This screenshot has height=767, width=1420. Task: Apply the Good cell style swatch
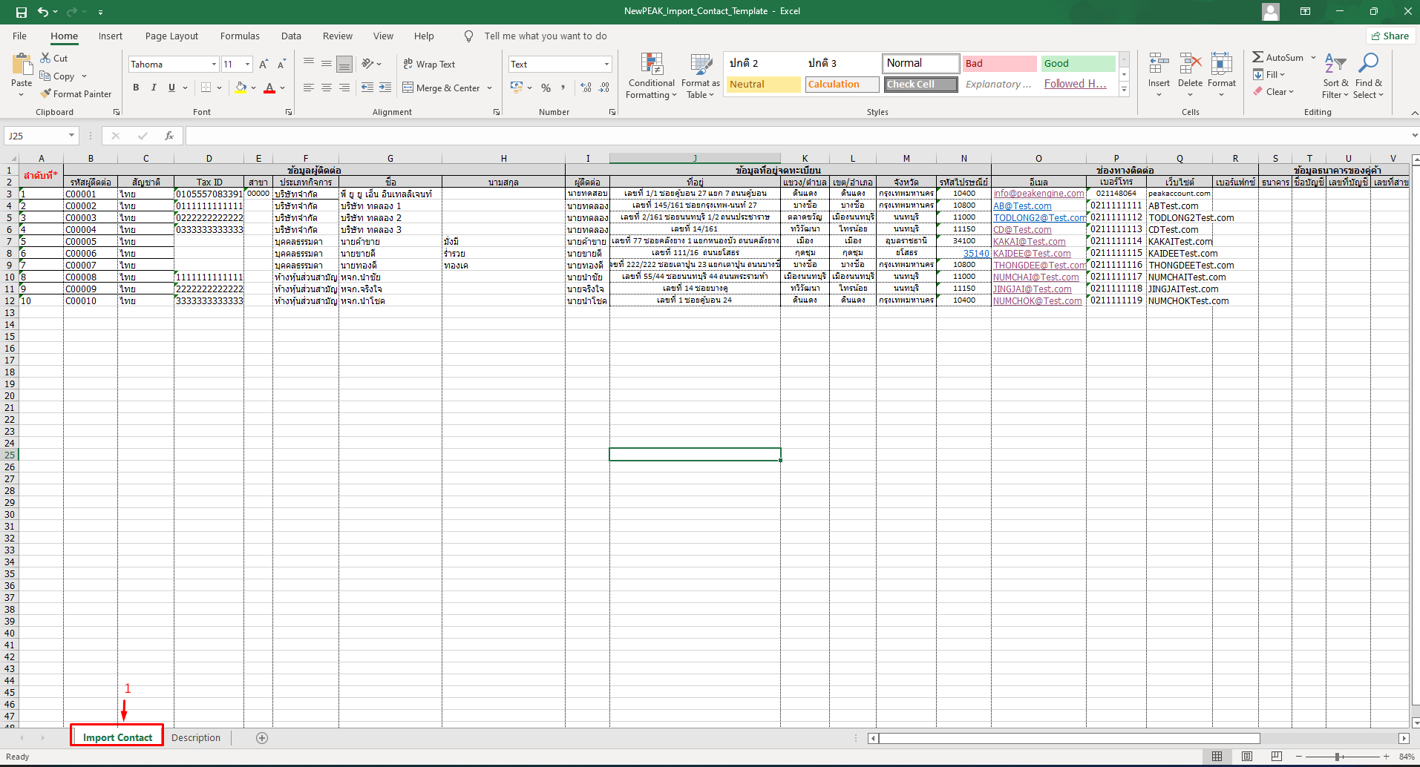(x=1079, y=64)
